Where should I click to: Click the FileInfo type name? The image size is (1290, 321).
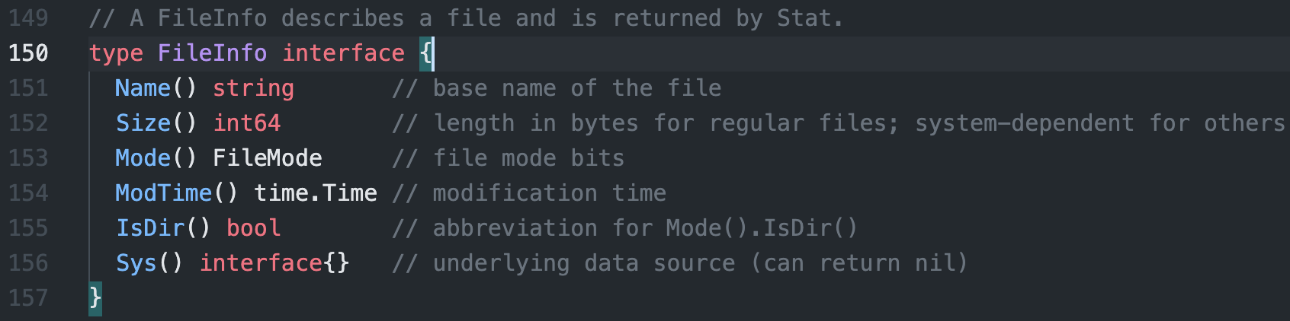pos(212,53)
